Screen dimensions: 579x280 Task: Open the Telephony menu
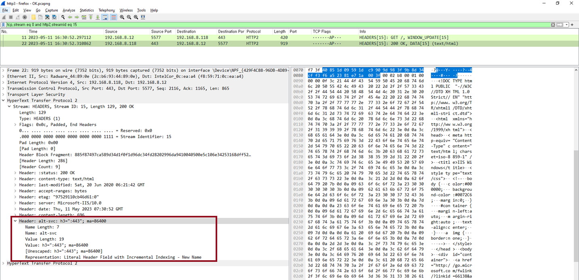click(x=107, y=10)
